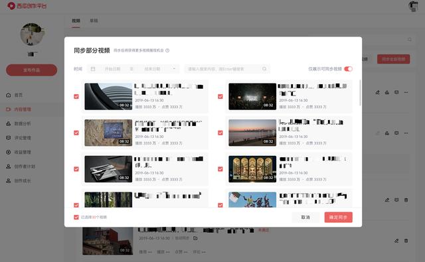Screen dimensions: 425x262
Task: Click the edit pencil icon in the first background row
Action: 378,92
